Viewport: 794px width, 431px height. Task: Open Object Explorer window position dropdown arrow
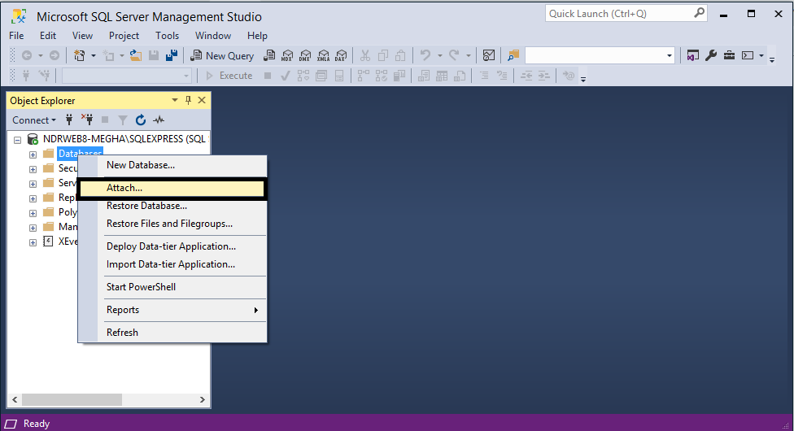pos(175,100)
